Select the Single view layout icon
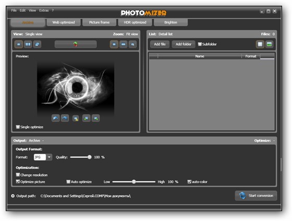Viewport: 292px width, 221px height. pos(19,44)
